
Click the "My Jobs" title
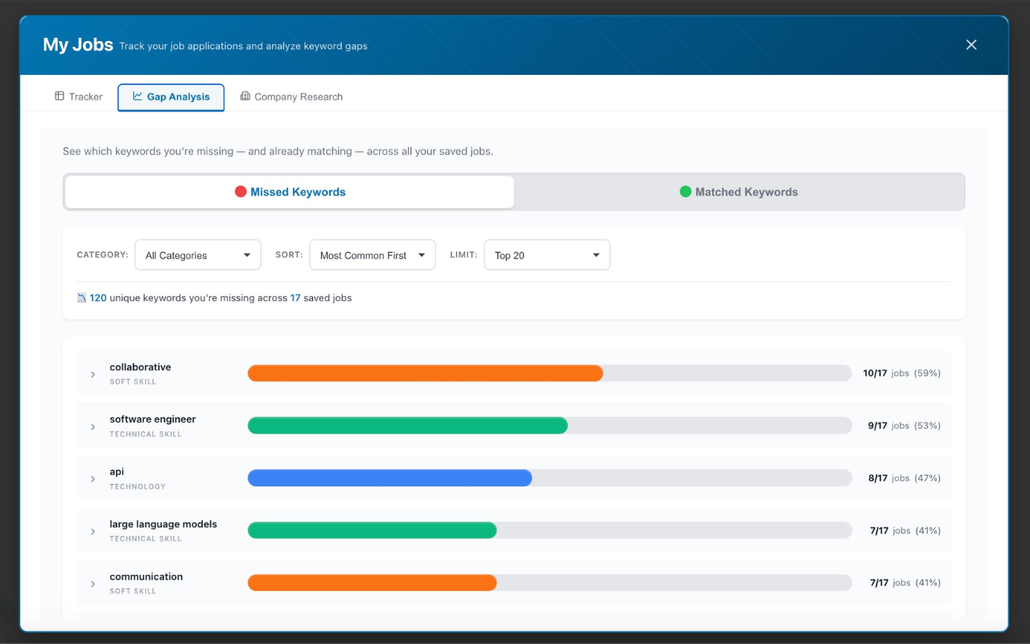pos(78,45)
